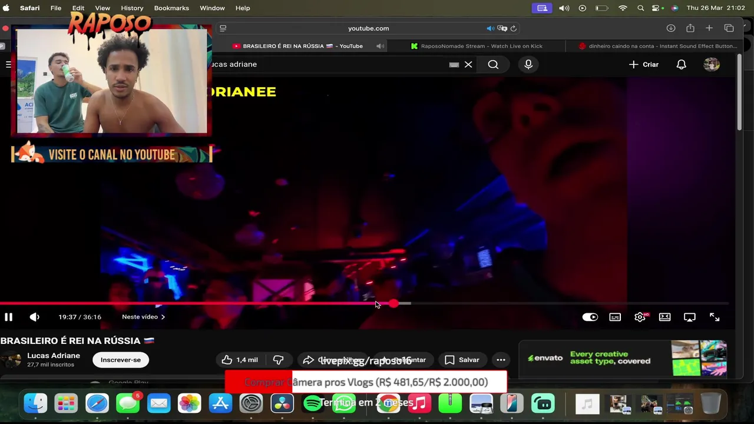Mute the YouTube tab audio icon
Screen dimensions: 754x424
click(380, 46)
